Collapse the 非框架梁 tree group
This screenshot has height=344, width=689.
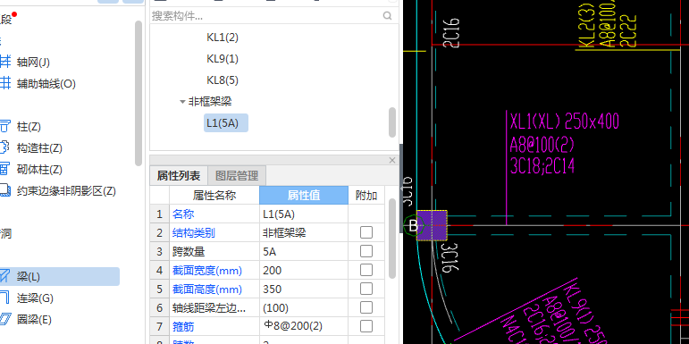tap(182, 102)
